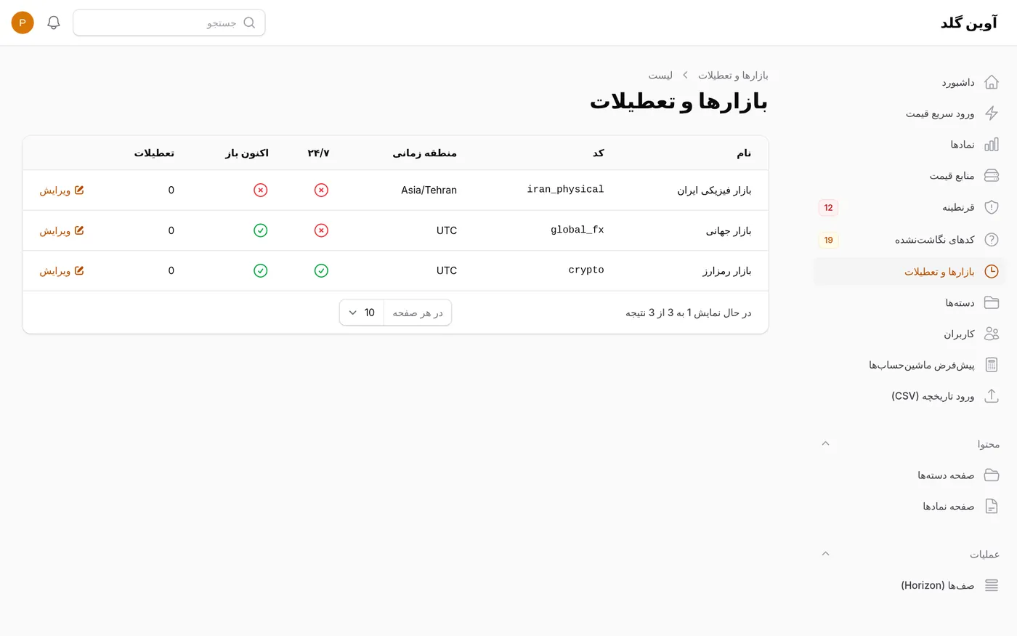The image size is (1017, 636).
Task: Click the تعطیلات column header
Action: click(x=154, y=153)
